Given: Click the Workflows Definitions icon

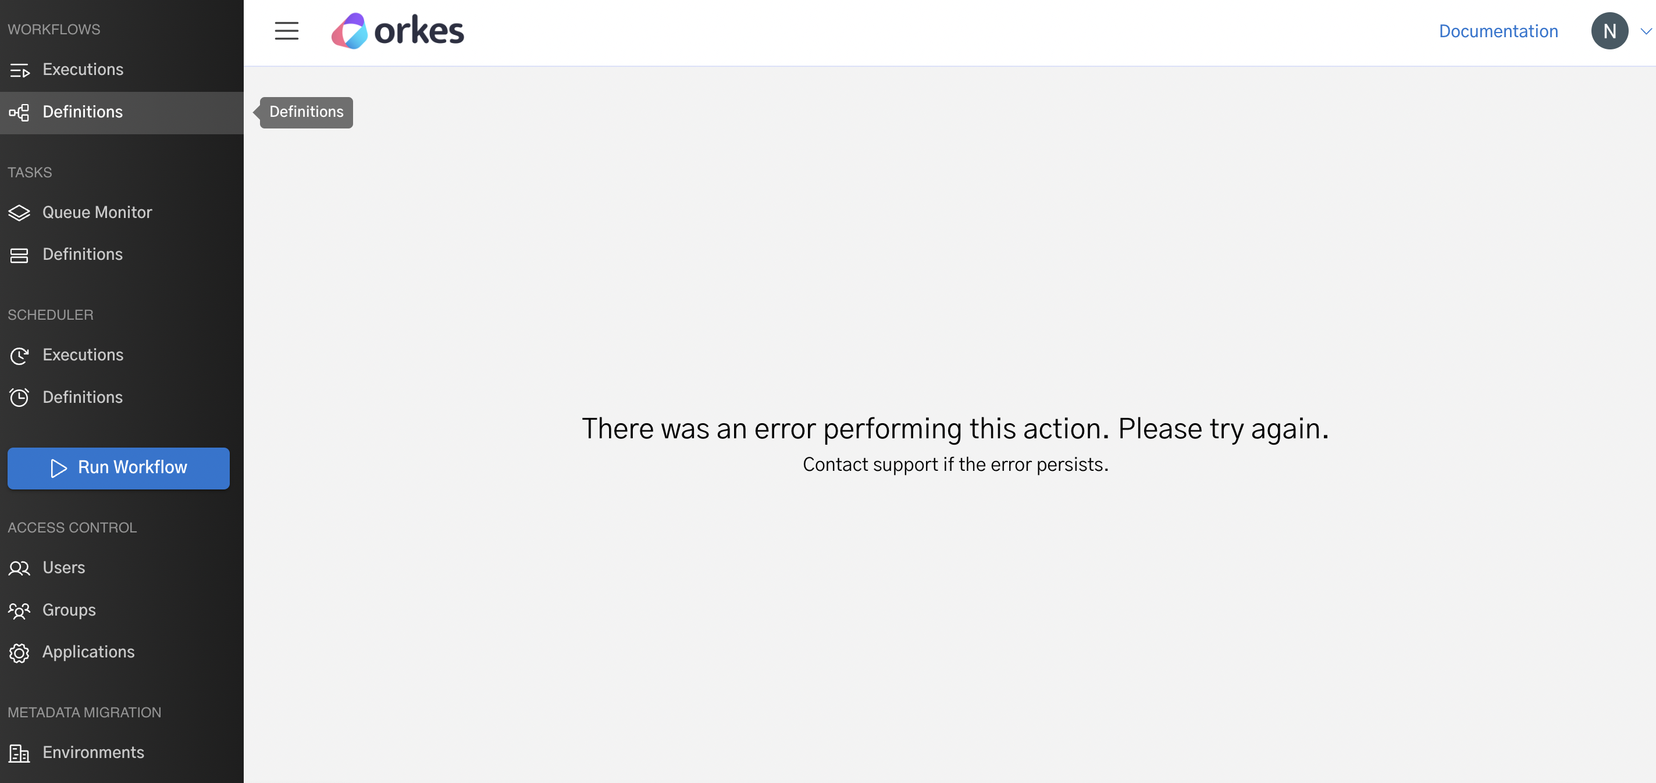Looking at the screenshot, I should (19, 112).
